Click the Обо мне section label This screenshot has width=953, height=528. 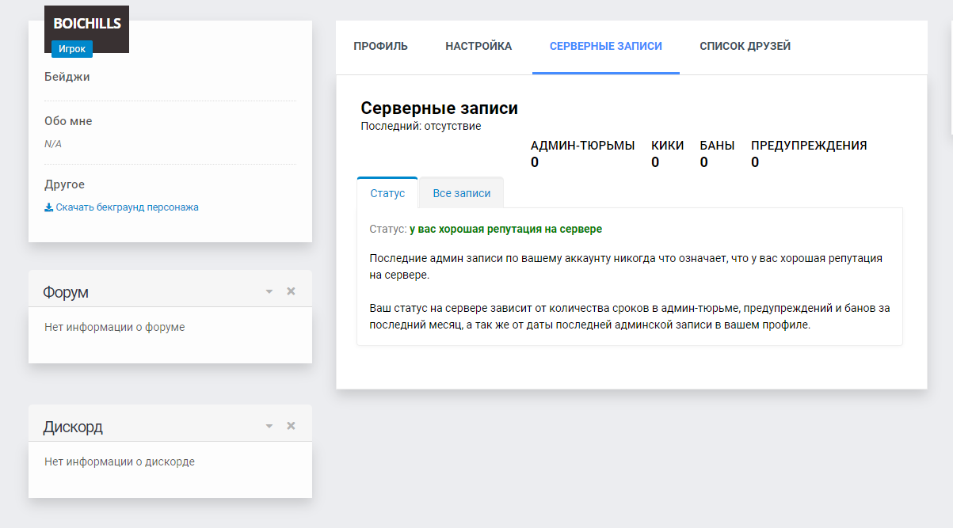pos(68,121)
